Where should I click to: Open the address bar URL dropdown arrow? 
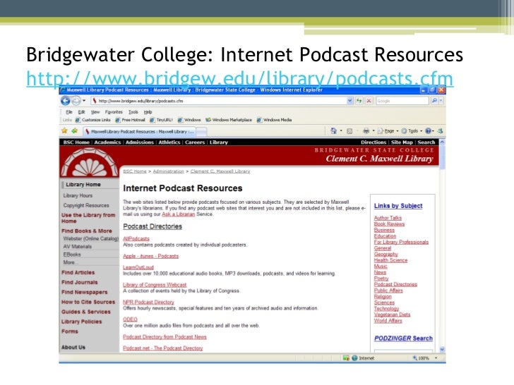pyautogui.click(x=349, y=101)
